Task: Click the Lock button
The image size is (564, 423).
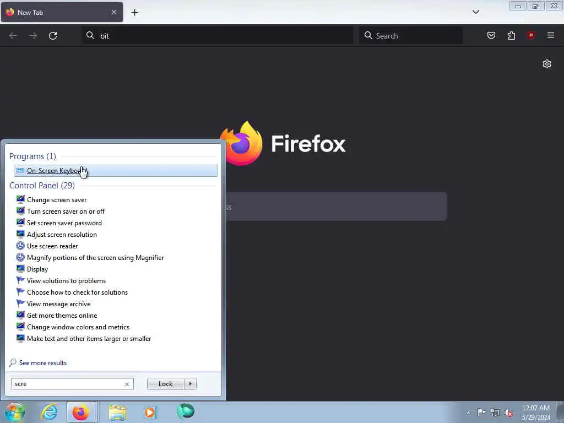Action: coord(165,384)
